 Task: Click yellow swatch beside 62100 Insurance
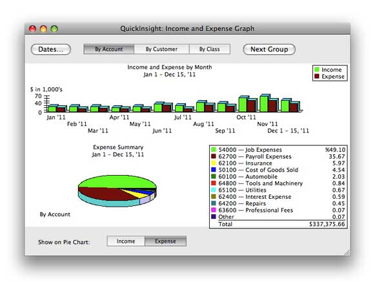pyautogui.click(x=213, y=163)
